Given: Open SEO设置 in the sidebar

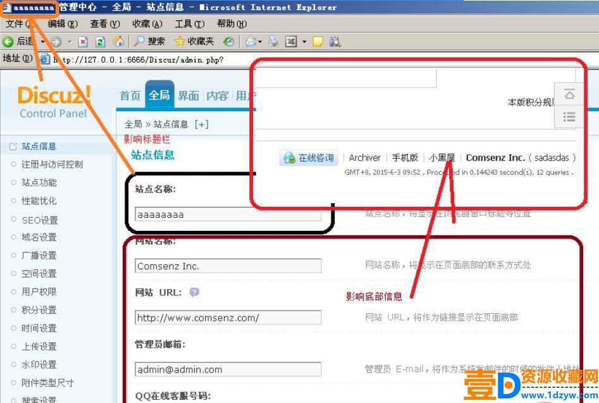Looking at the screenshot, I should [x=40, y=220].
